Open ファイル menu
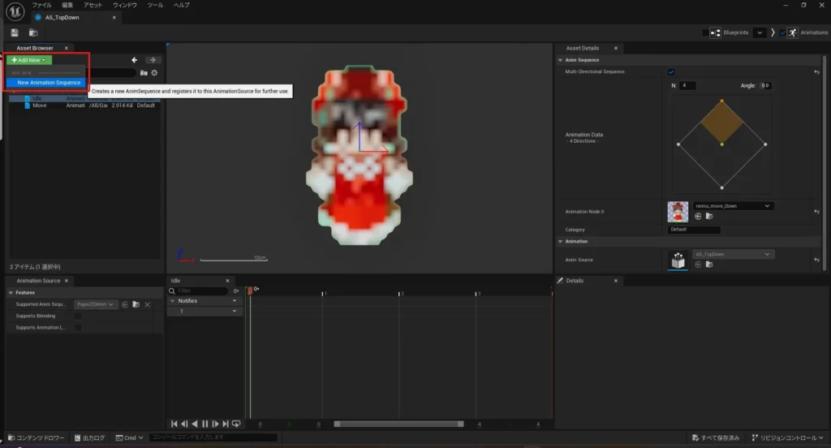Viewport: 831px width, 448px height. click(x=42, y=5)
